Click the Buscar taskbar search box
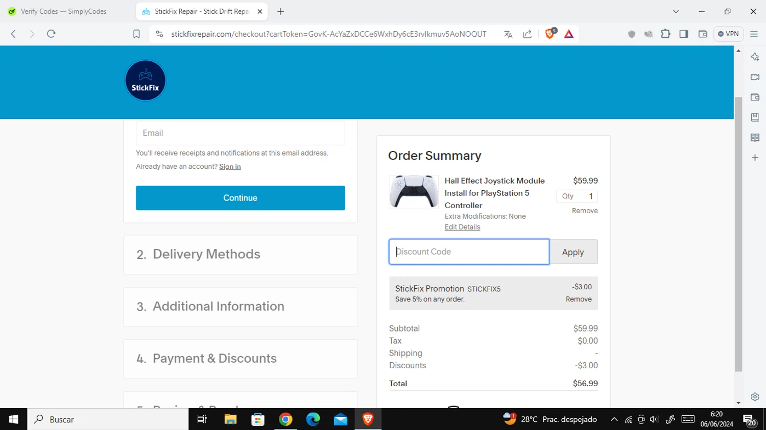The height and width of the screenshot is (430, 766). tap(108, 419)
